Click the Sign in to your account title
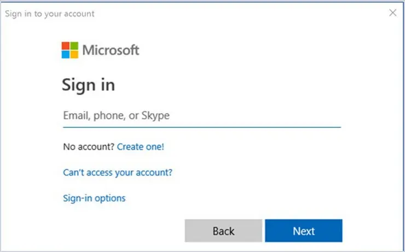Viewport: 405px width, 252px height. (50, 14)
